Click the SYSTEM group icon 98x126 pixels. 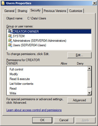10,36
